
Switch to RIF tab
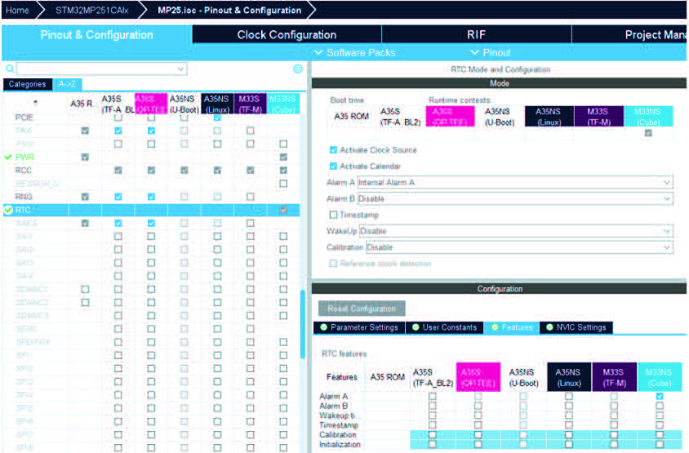476,35
